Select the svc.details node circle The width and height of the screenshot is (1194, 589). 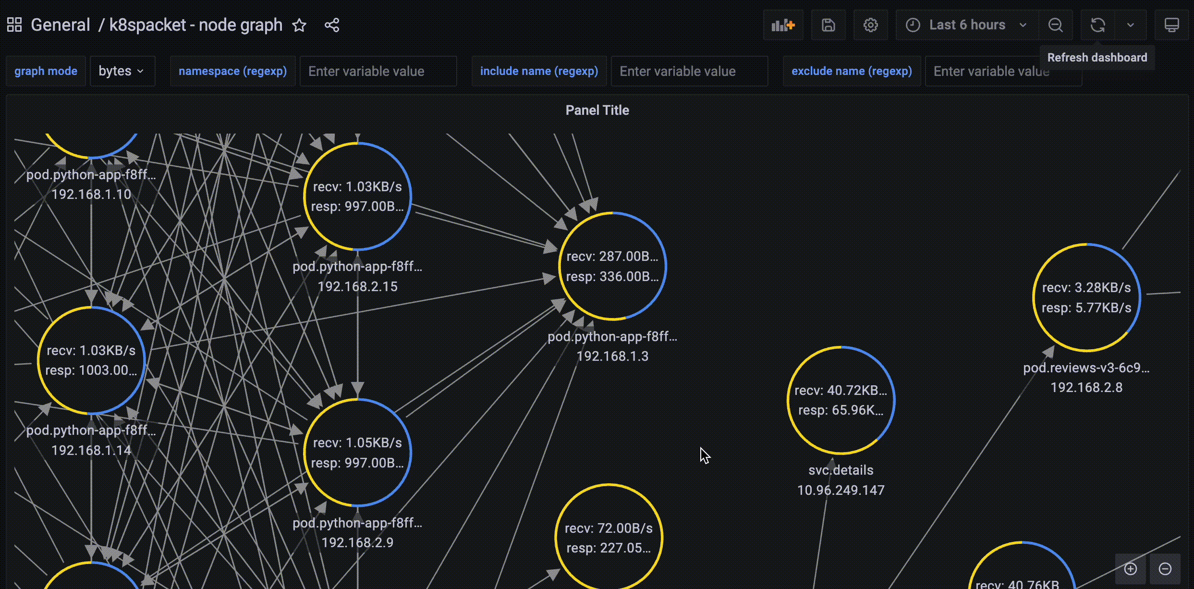pyautogui.click(x=841, y=400)
